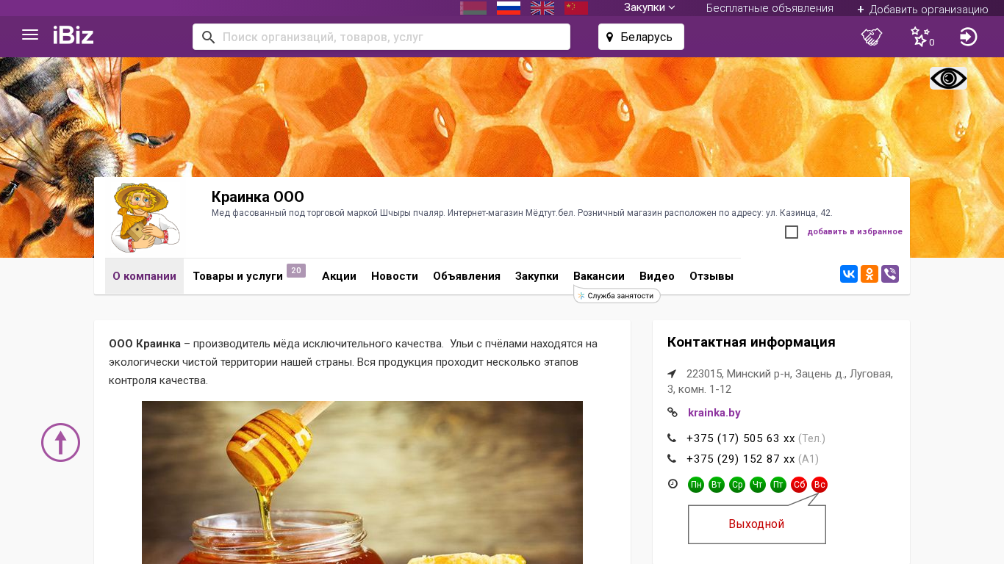Image resolution: width=1004 pixels, height=564 pixels.
Task: Open the 'Отзывы' tab
Action: tap(711, 276)
